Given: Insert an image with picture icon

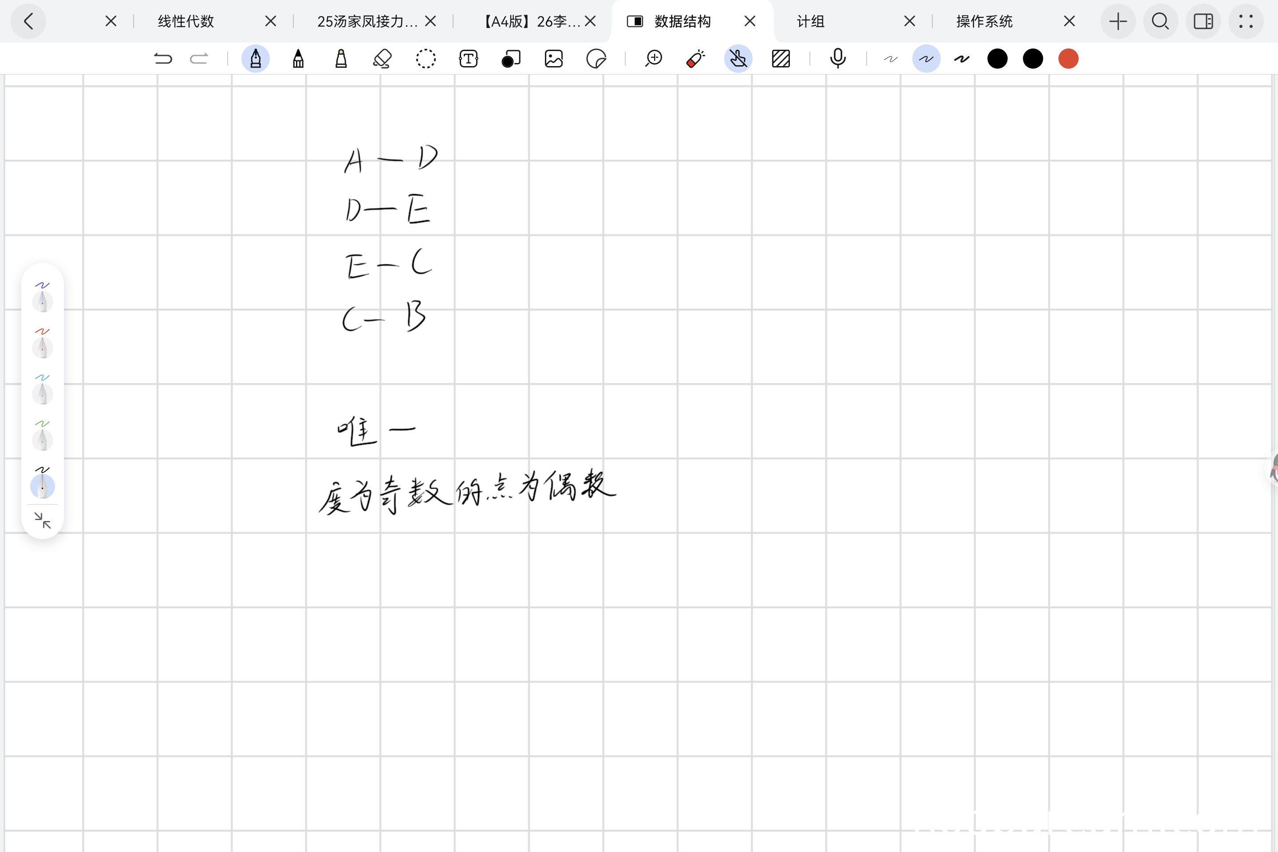Looking at the screenshot, I should 553,59.
